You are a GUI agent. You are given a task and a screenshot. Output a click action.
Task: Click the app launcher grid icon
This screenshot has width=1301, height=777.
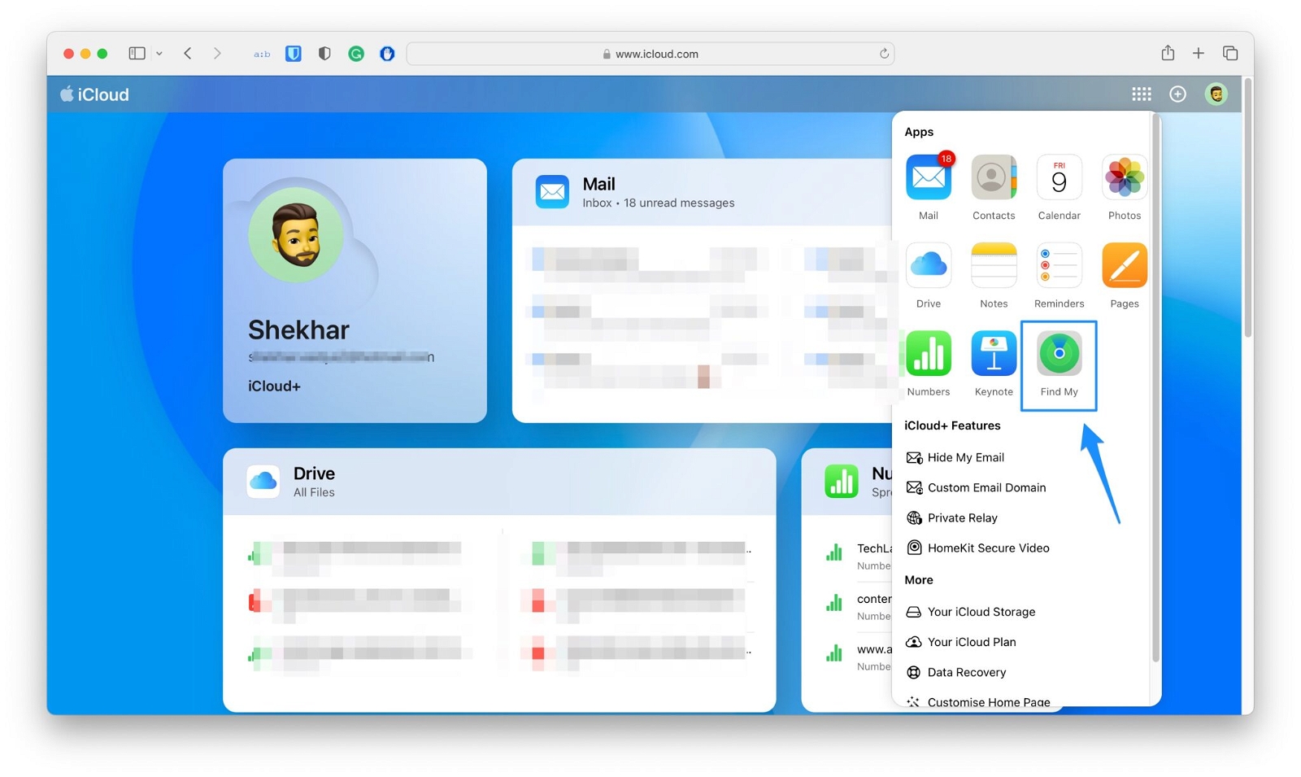[x=1141, y=94]
